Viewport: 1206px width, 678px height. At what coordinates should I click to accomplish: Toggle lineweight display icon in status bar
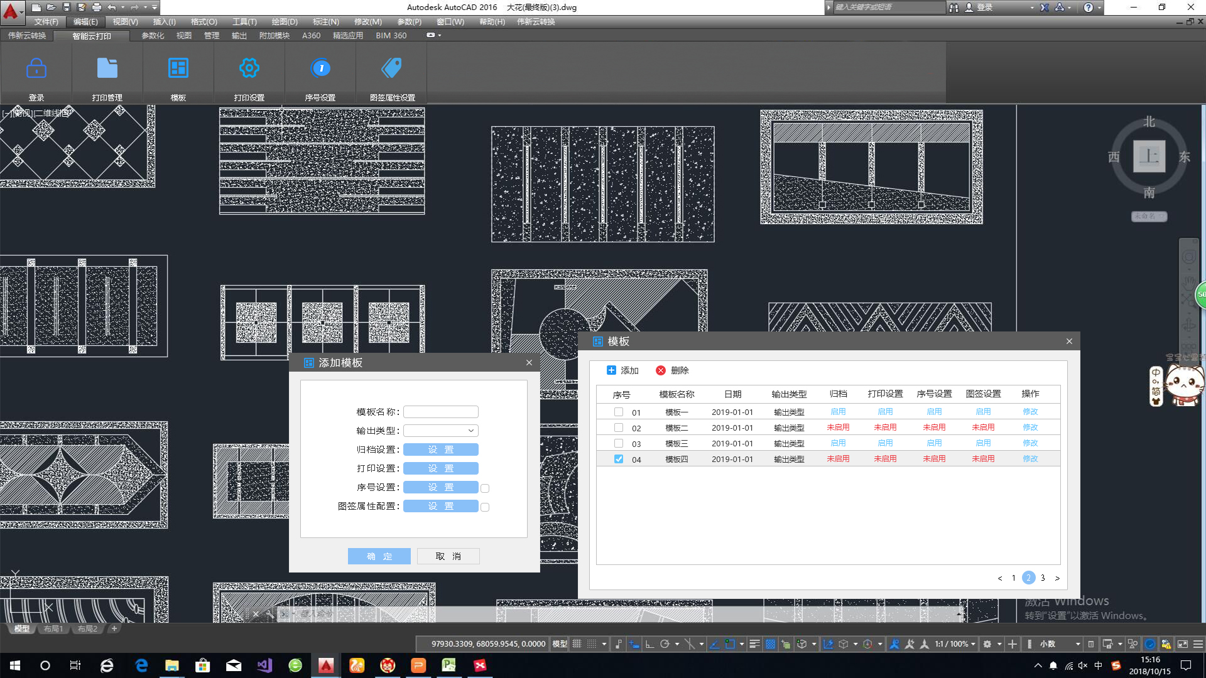(x=755, y=644)
